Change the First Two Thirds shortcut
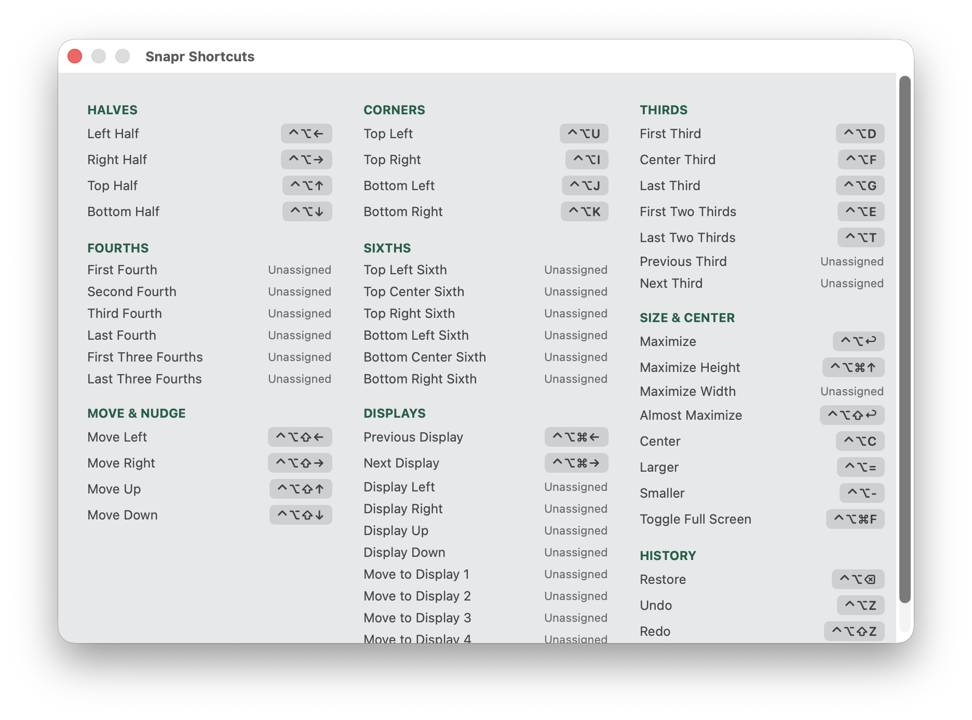Viewport: 972px width, 720px height. (x=861, y=211)
